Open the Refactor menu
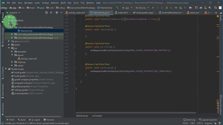Viewport: 223px width, 125px height. (x=55, y=3)
